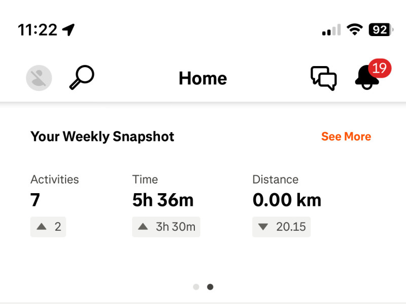
Task: Open the notifications bell icon
Action: pyautogui.click(x=366, y=79)
